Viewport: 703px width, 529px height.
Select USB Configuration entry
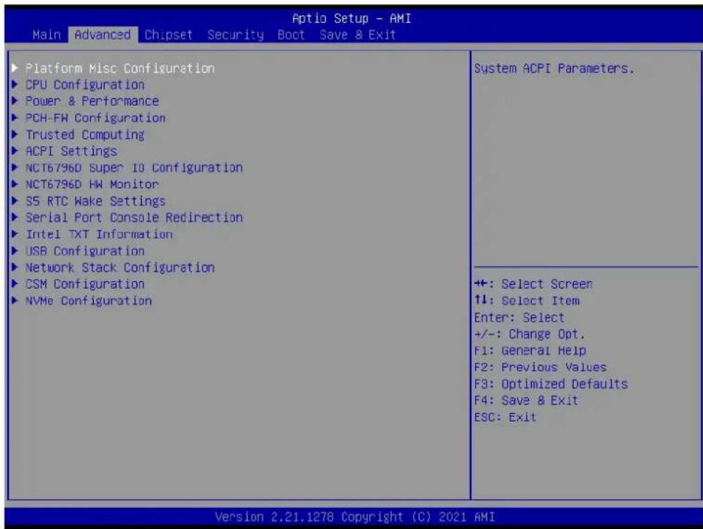point(85,251)
